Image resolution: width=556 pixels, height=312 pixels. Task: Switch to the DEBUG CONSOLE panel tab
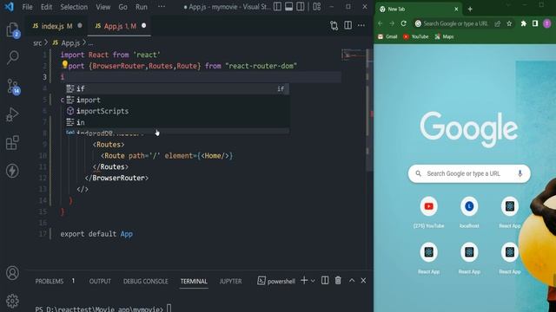[146, 281]
